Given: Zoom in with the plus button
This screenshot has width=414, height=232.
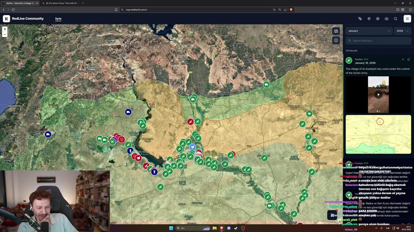Looking at the screenshot, I should 5,29.
